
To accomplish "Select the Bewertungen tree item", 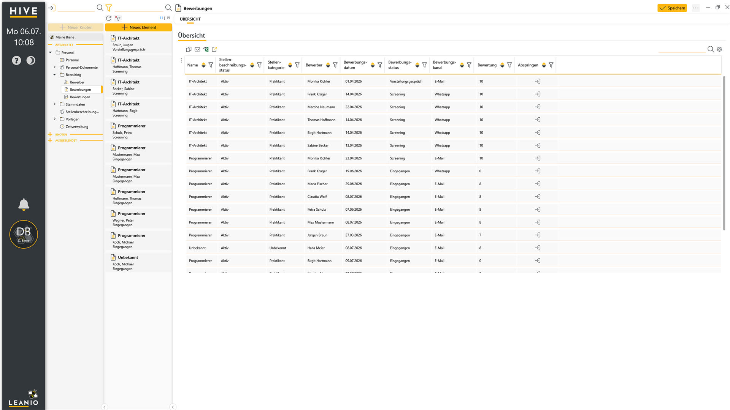I will (x=80, y=97).
